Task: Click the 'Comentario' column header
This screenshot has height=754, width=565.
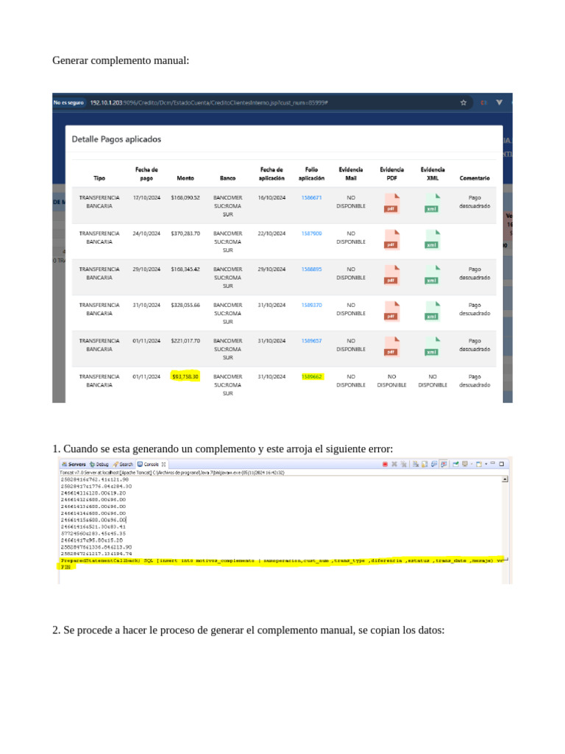Action: pos(475,178)
